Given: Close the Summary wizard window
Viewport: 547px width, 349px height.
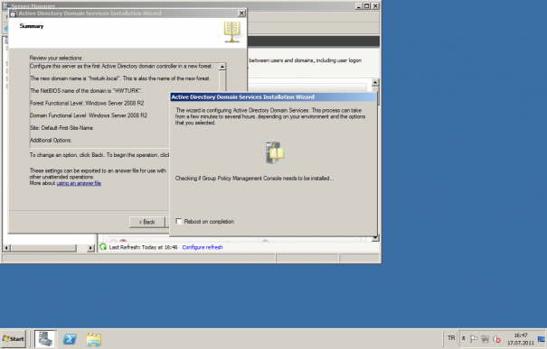Looking at the screenshot, I should coord(241,14).
